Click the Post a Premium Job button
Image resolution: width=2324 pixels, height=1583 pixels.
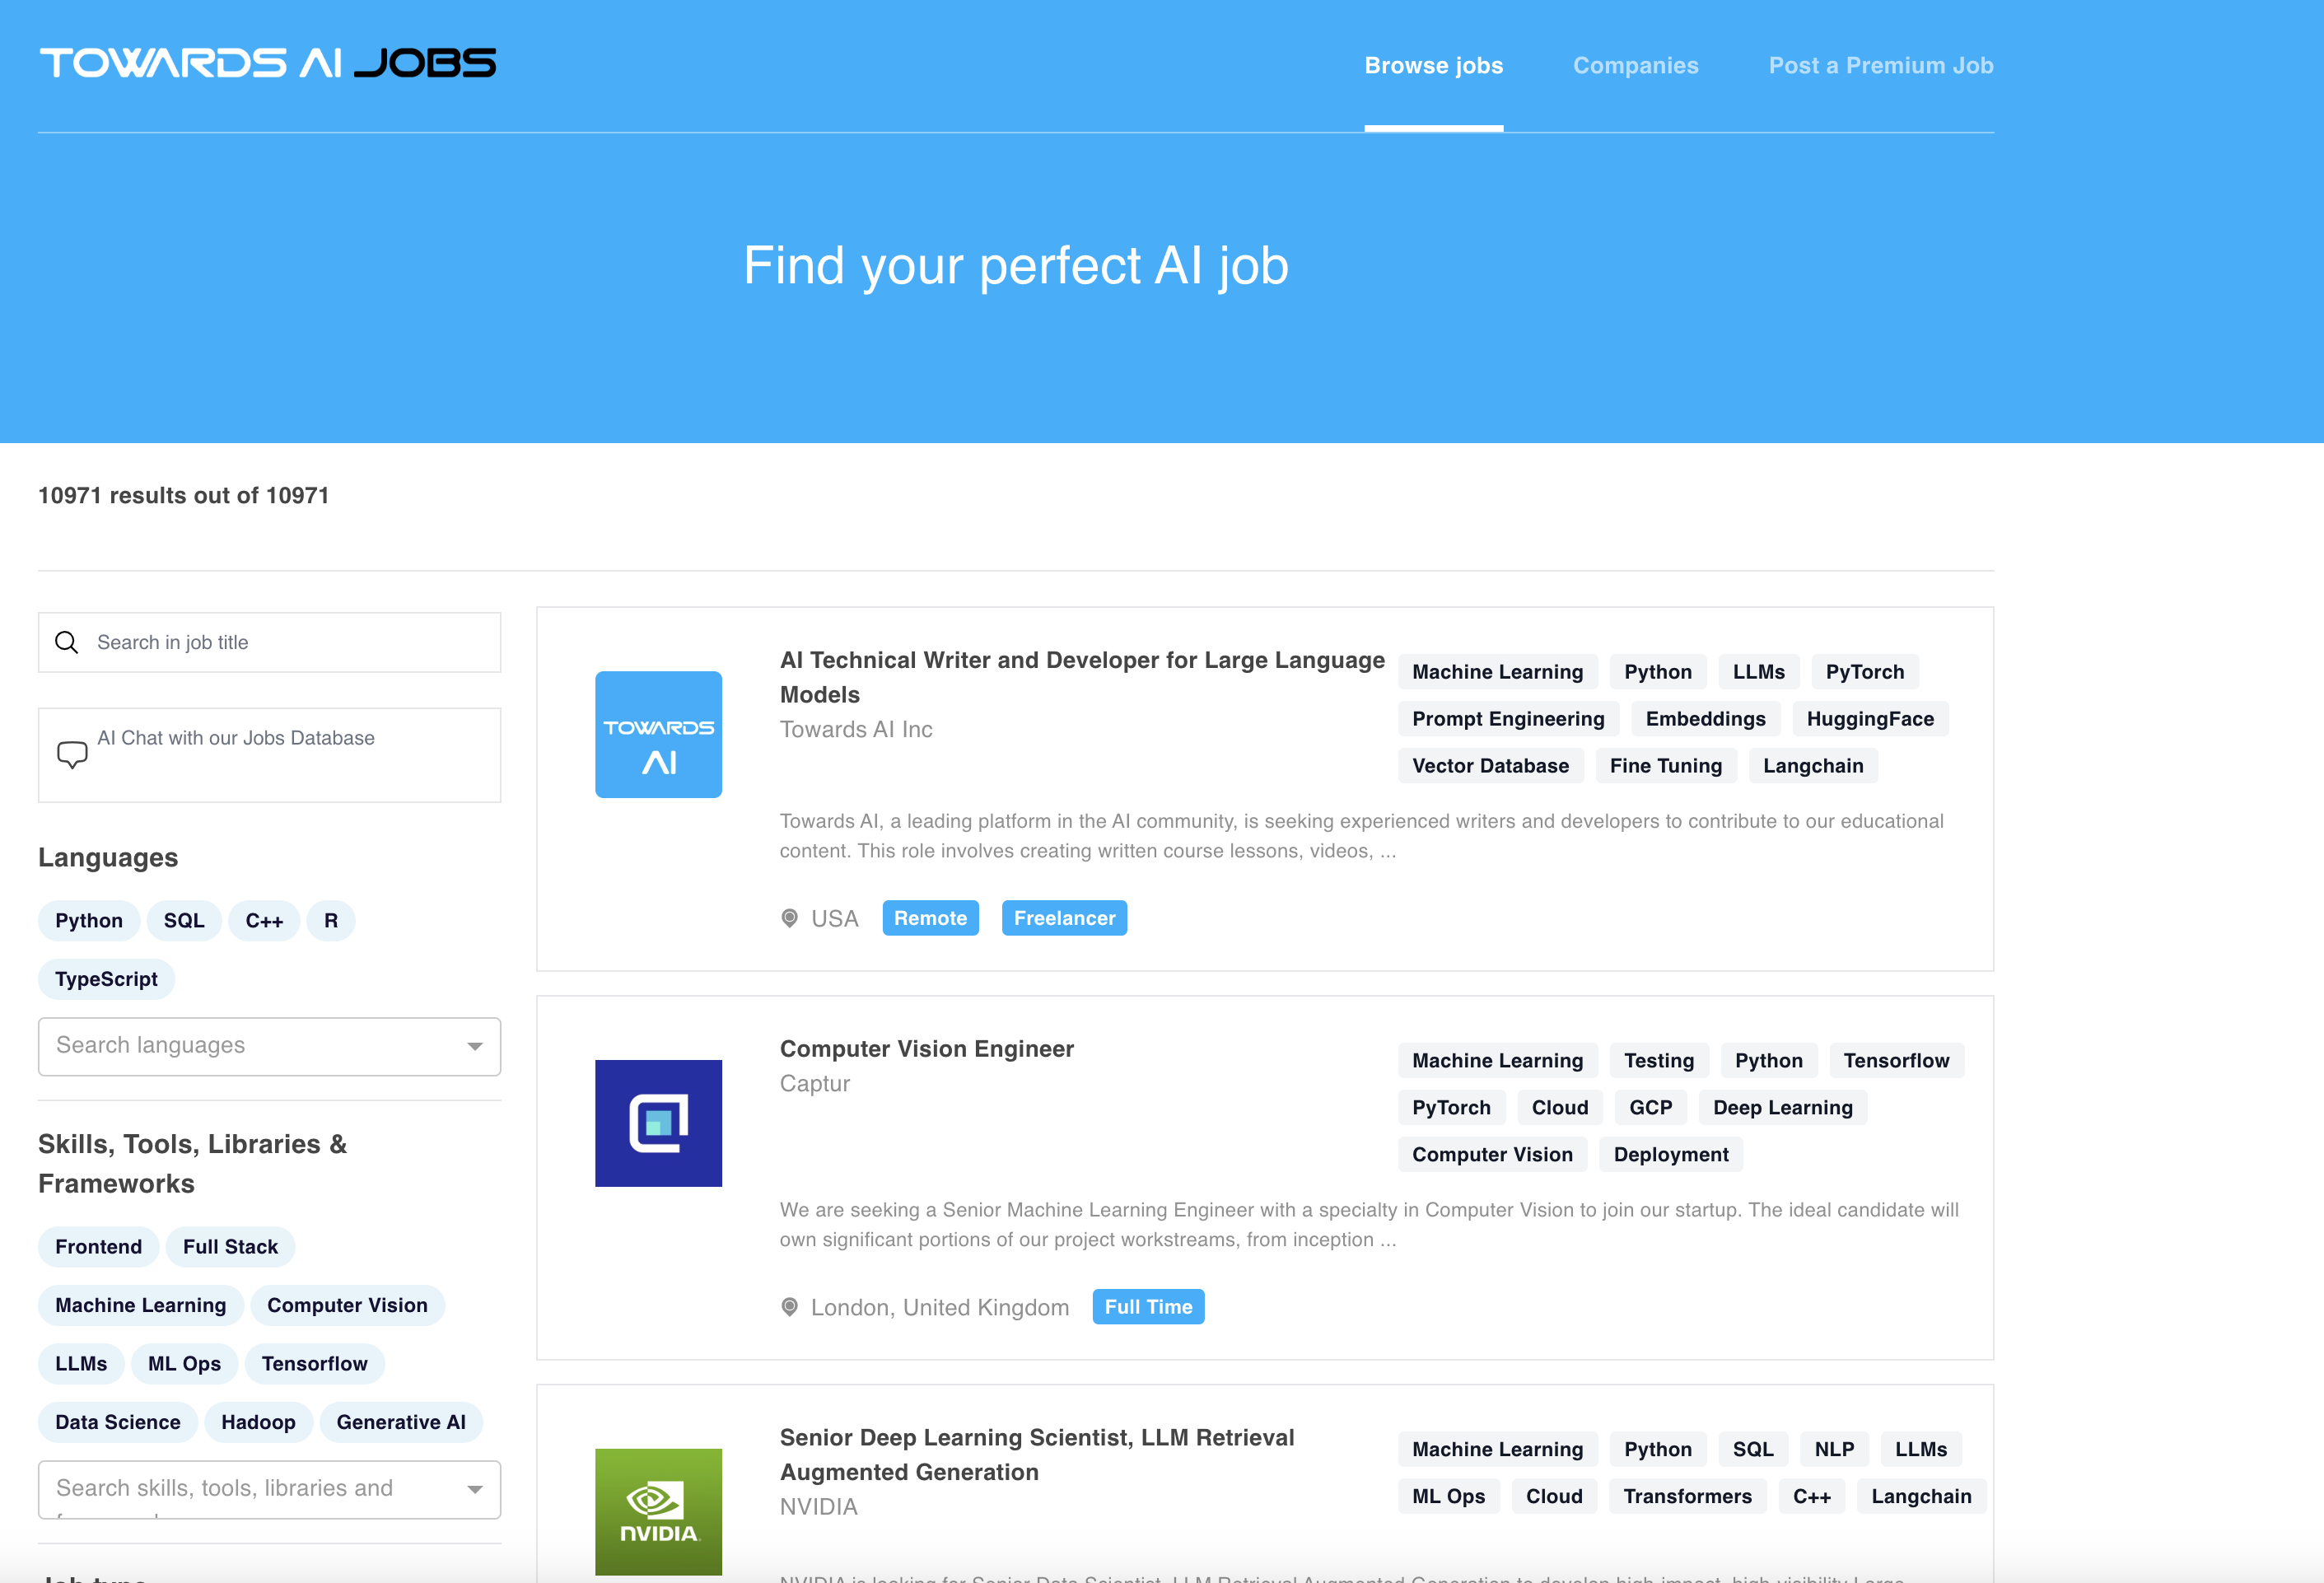click(1881, 65)
